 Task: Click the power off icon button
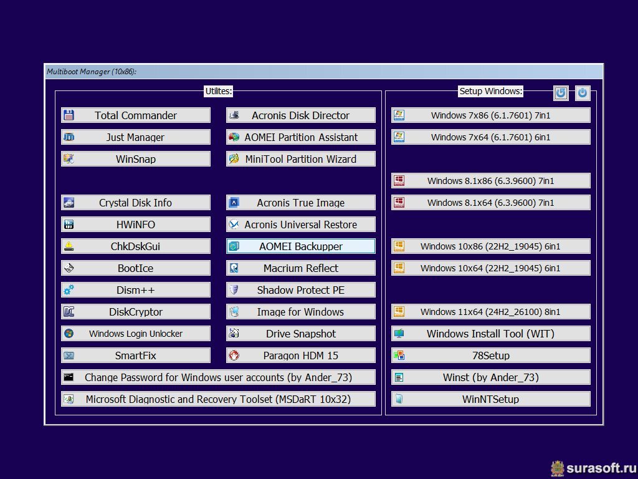point(583,93)
